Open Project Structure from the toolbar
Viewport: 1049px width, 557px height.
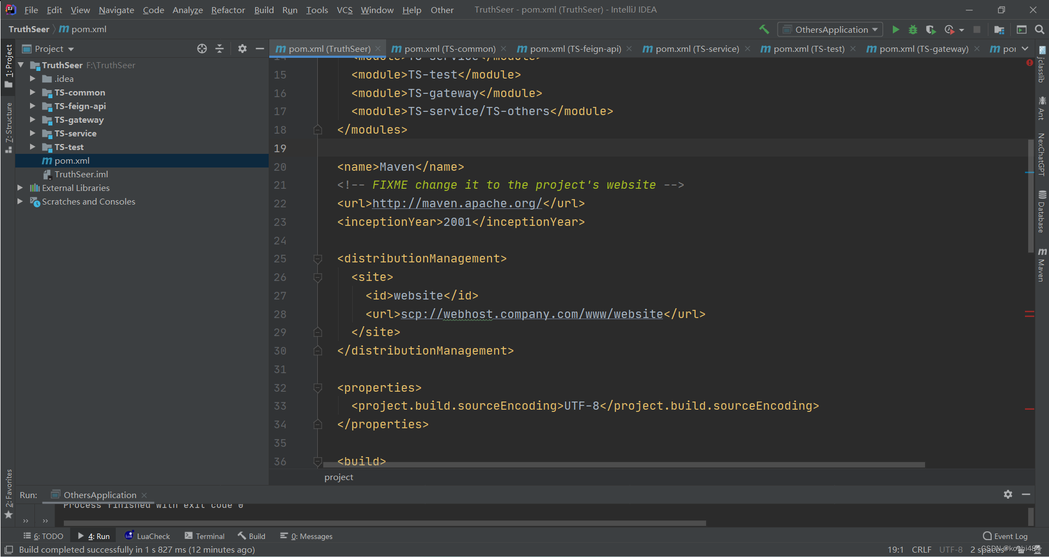click(999, 29)
